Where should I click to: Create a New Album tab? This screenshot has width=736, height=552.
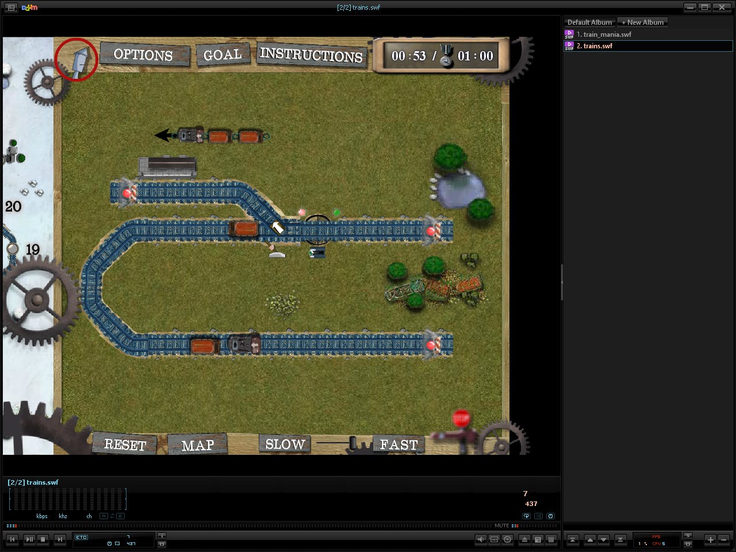point(642,22)
